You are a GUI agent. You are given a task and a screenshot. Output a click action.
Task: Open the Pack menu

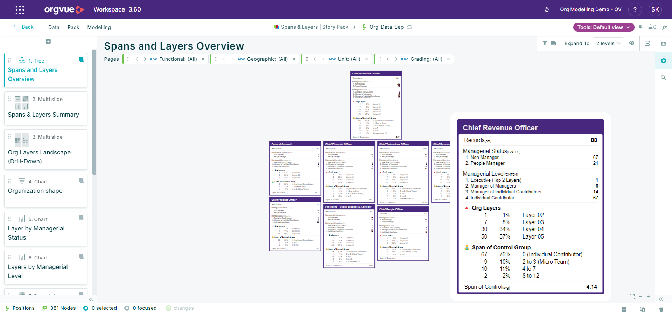pos(73,27)
